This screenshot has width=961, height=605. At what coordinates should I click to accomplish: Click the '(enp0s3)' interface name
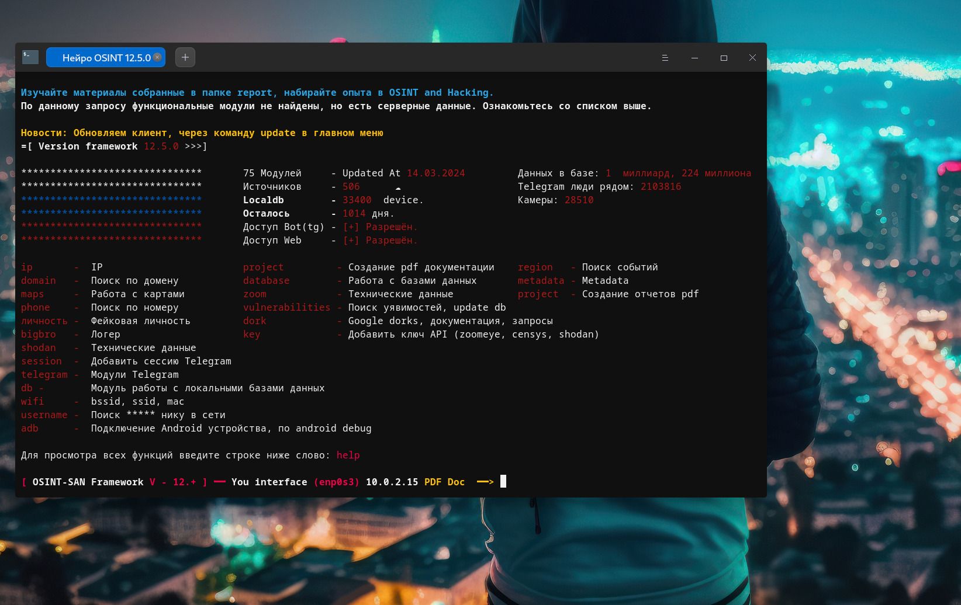coord(337,482)
